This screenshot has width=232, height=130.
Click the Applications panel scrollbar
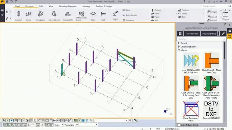225,51
